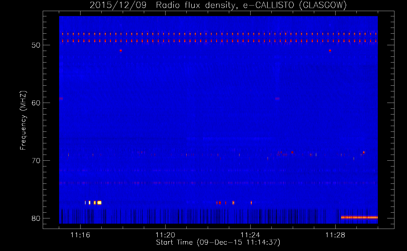Click the 50 frequency tick label

pyautogui.click(x=36, y=45)
